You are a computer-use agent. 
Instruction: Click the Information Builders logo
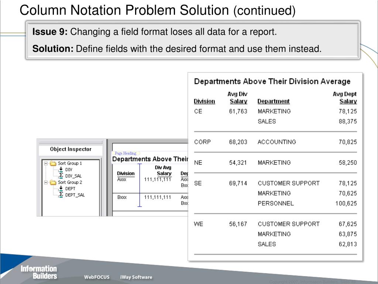[x=39, y=272]
